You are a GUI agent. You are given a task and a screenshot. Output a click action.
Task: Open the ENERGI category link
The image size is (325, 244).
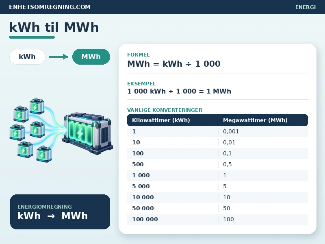tap(305, 7)
